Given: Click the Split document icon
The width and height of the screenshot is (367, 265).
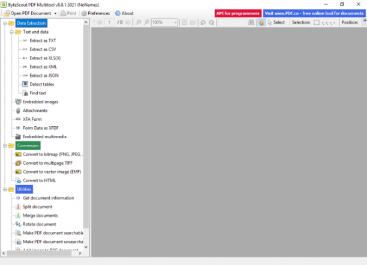Looking at the screenshot, I should pyautogui.click(x=18, y=207).
